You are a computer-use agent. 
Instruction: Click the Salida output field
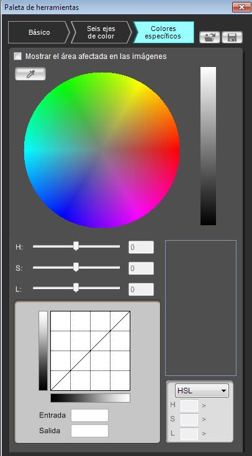pos(89,431)
